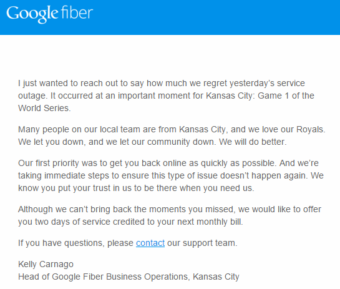Image resolution: width=340 pixels, height=289 pixels.
Task: Select the line starting Many people on our local team
Action: pos(172,130)
